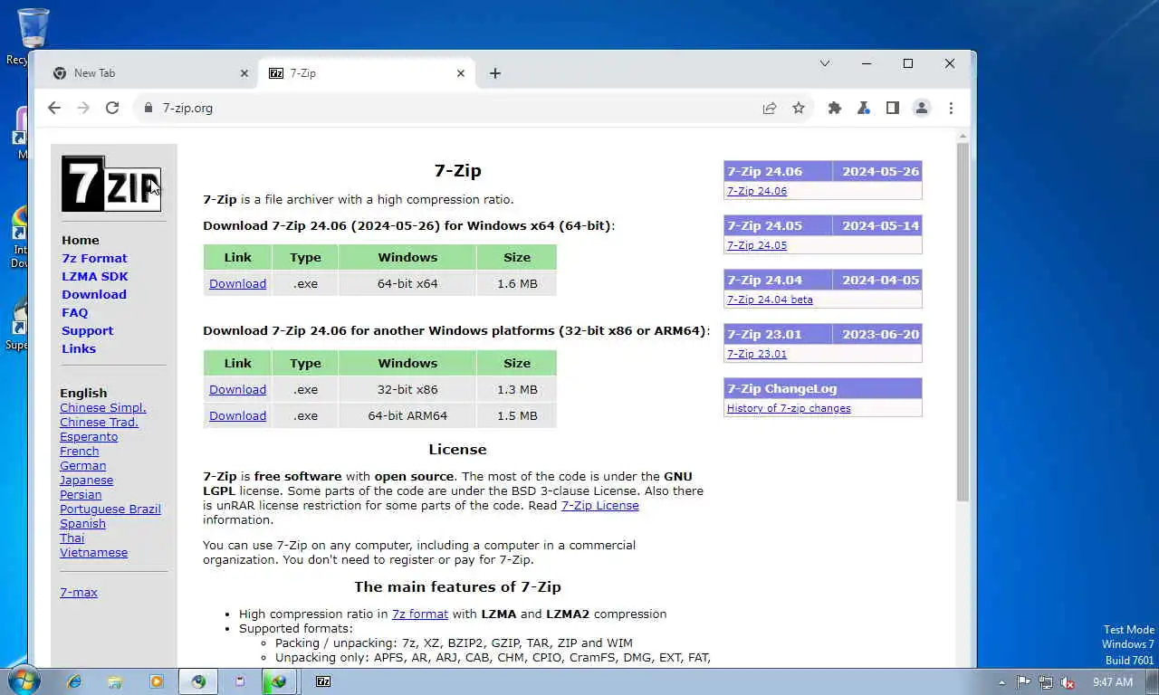The width and height of the screenshot is (1159, 695).
Task: Click the muted volume tray icon
Action: (x=1068, y=681)
